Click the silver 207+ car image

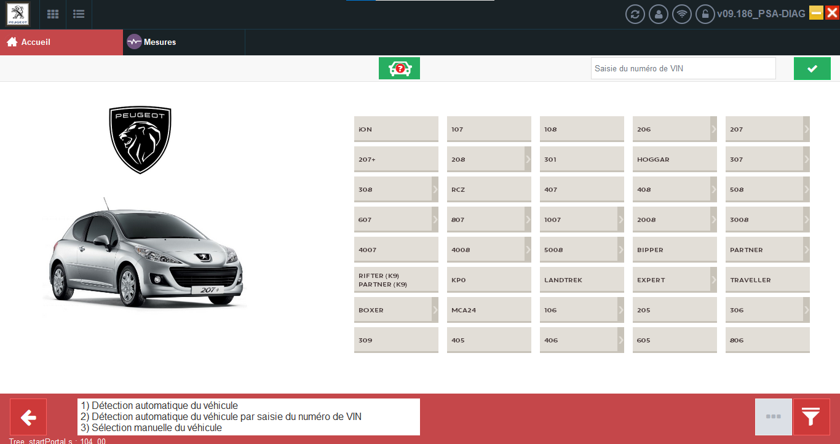pos(146,253)
